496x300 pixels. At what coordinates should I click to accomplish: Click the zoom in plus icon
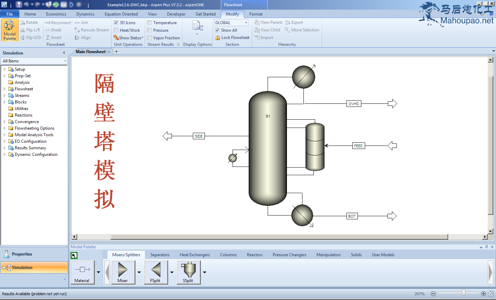tap(484, 294)
